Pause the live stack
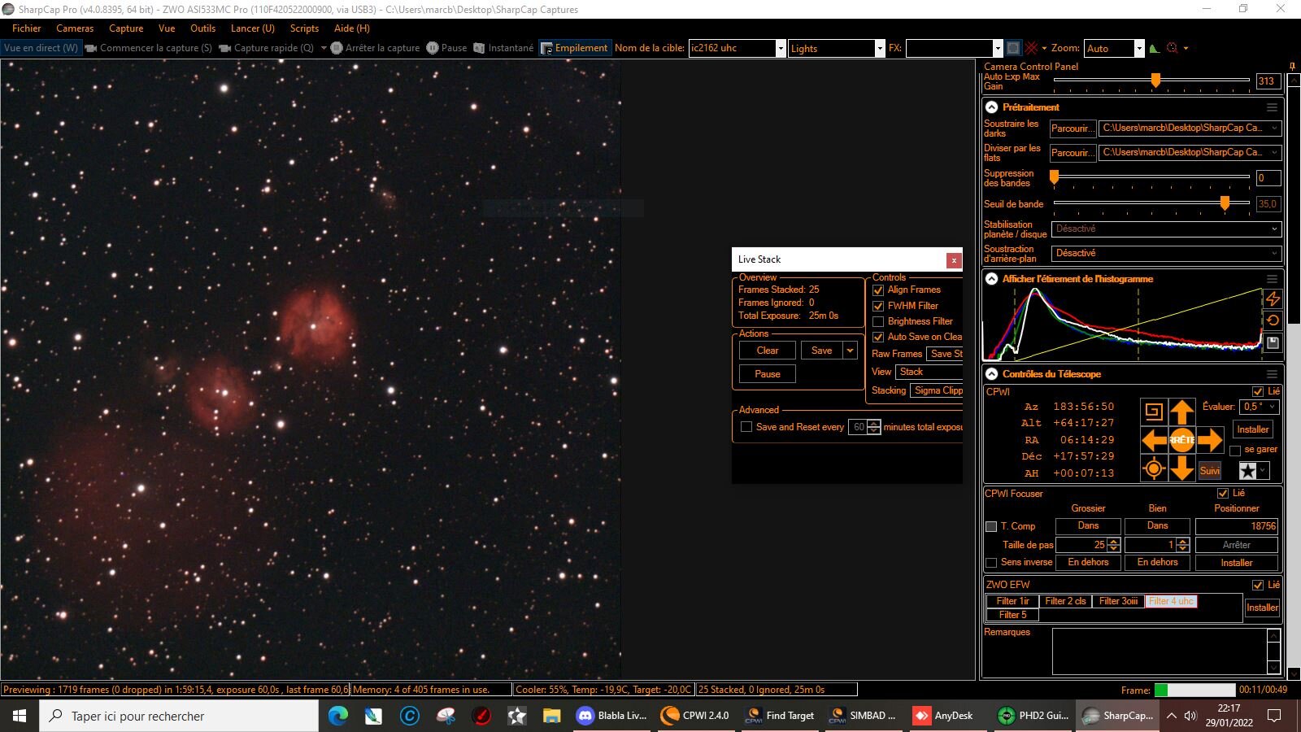 (x=768, y=374)
